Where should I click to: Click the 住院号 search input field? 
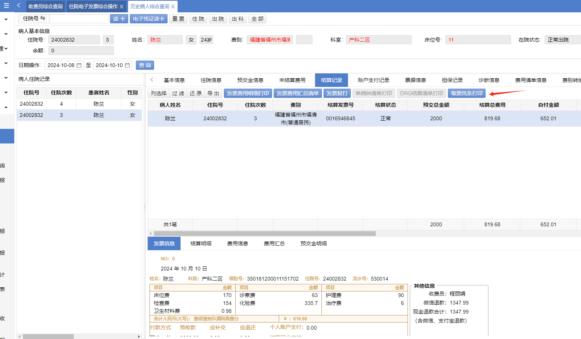[79, 19]
